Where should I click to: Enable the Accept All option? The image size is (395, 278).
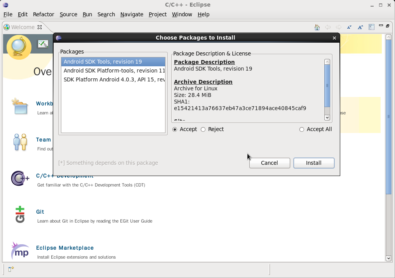302,129
